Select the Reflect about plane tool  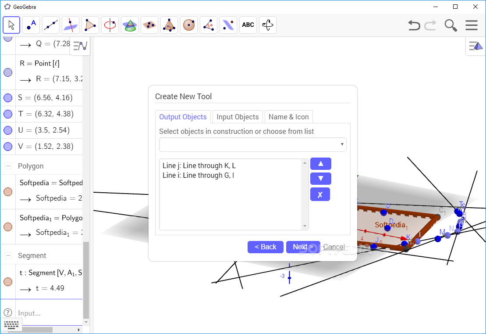pyautogui.click(x=228, y=25)
